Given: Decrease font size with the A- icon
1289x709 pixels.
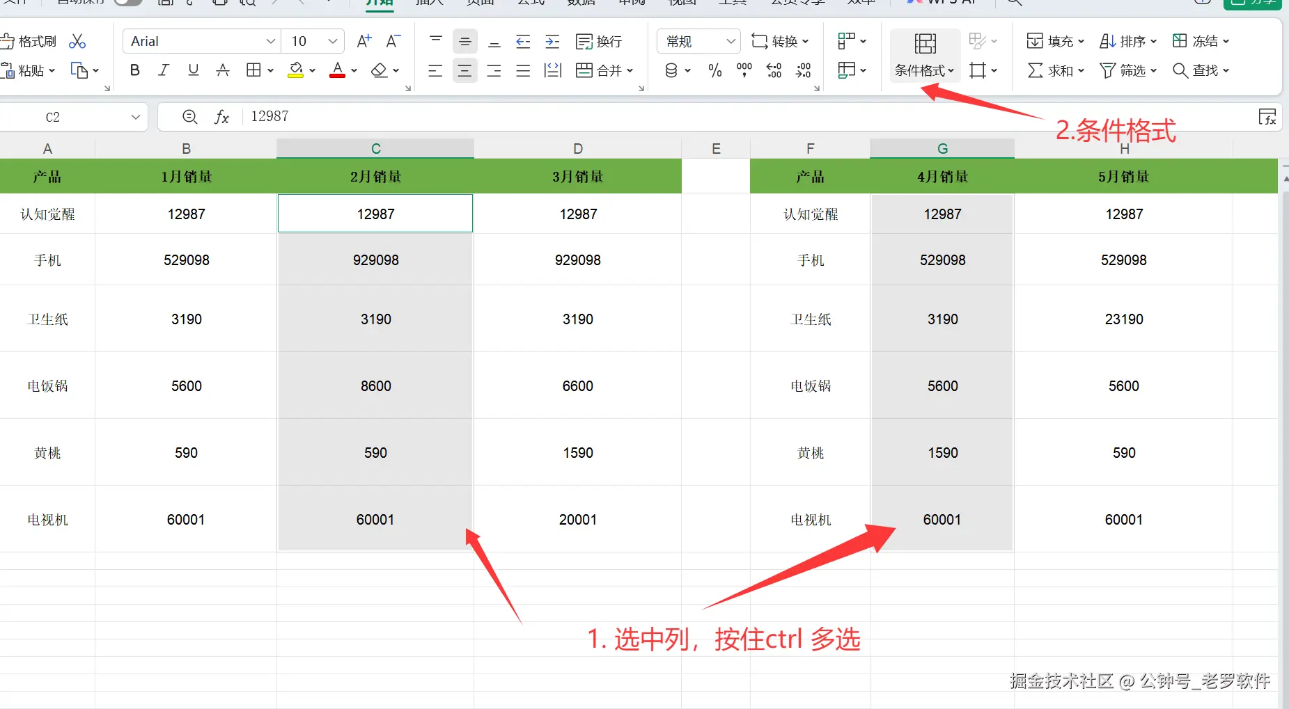Looking at the screenshot, I should [393, 41].
